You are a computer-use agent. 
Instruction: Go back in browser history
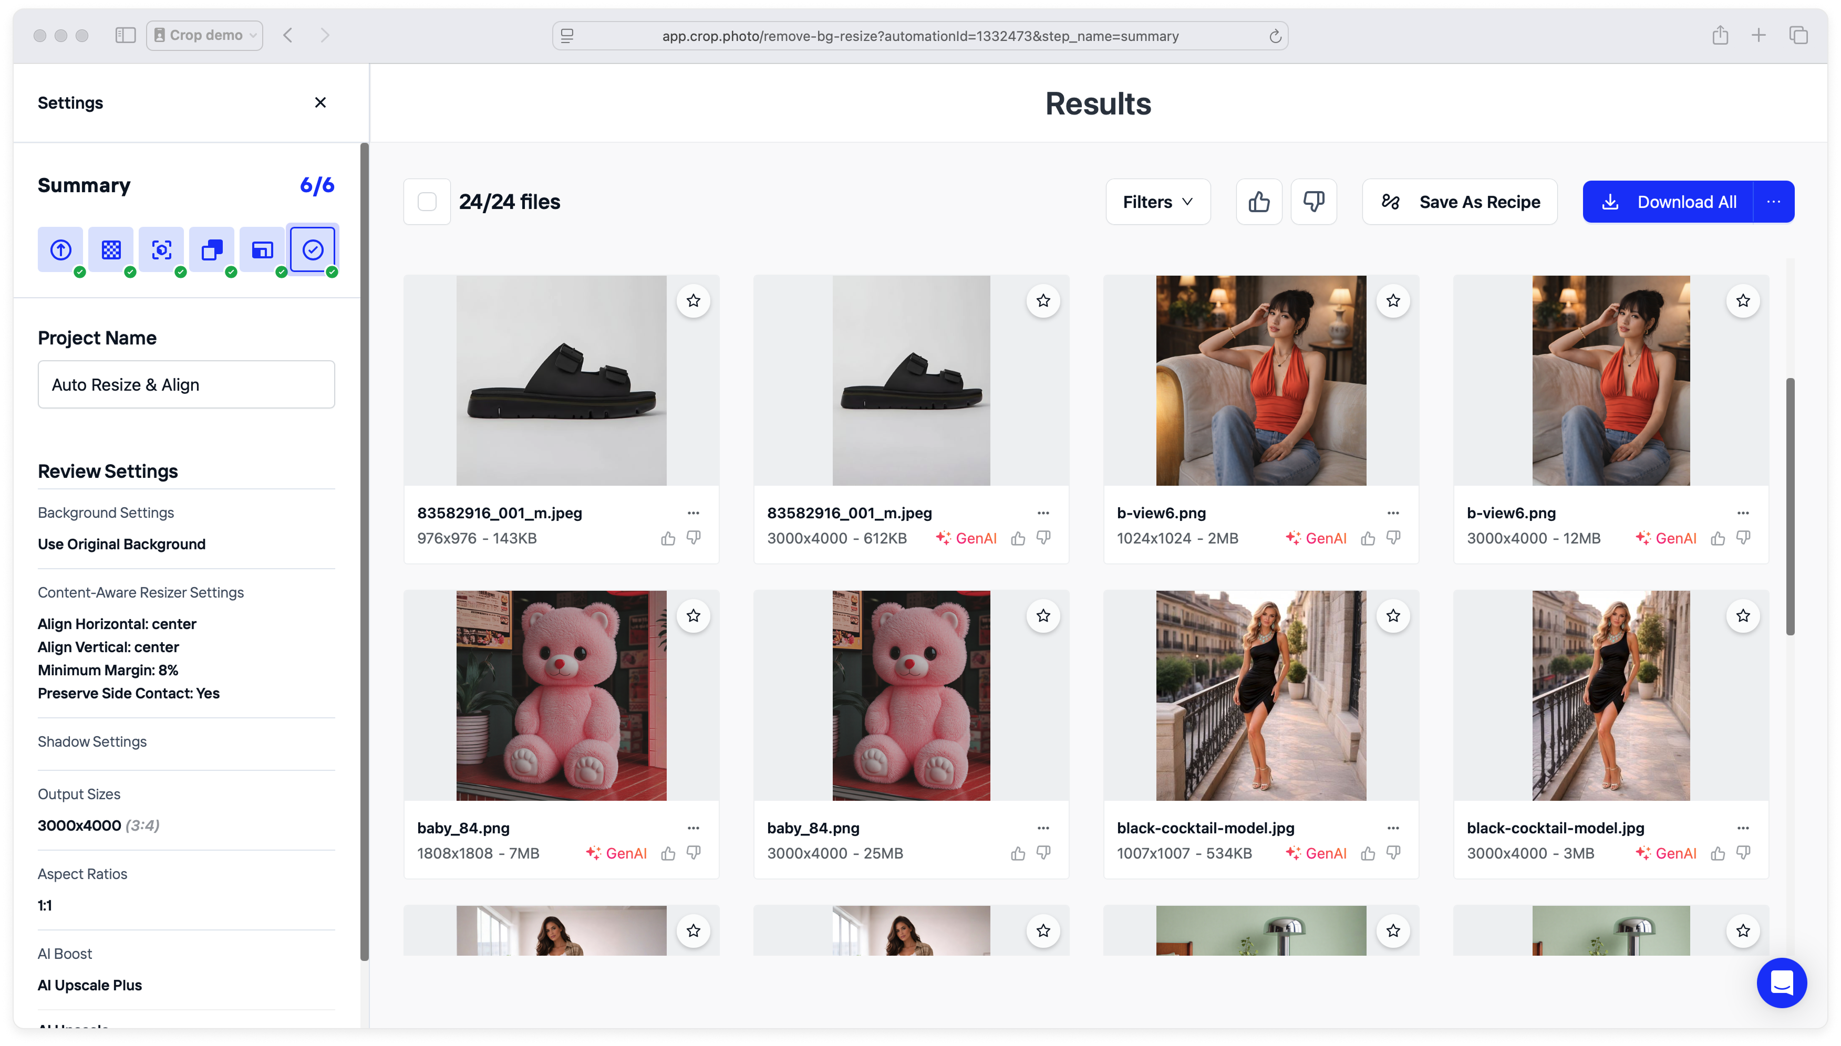click(287, 35)
